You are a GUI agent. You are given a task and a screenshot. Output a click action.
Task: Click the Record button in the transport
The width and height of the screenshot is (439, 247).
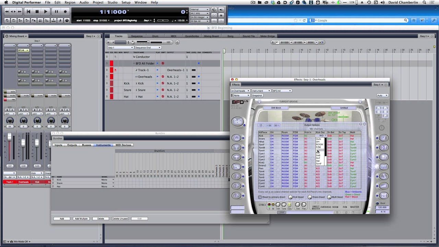[x=65, y=12]
